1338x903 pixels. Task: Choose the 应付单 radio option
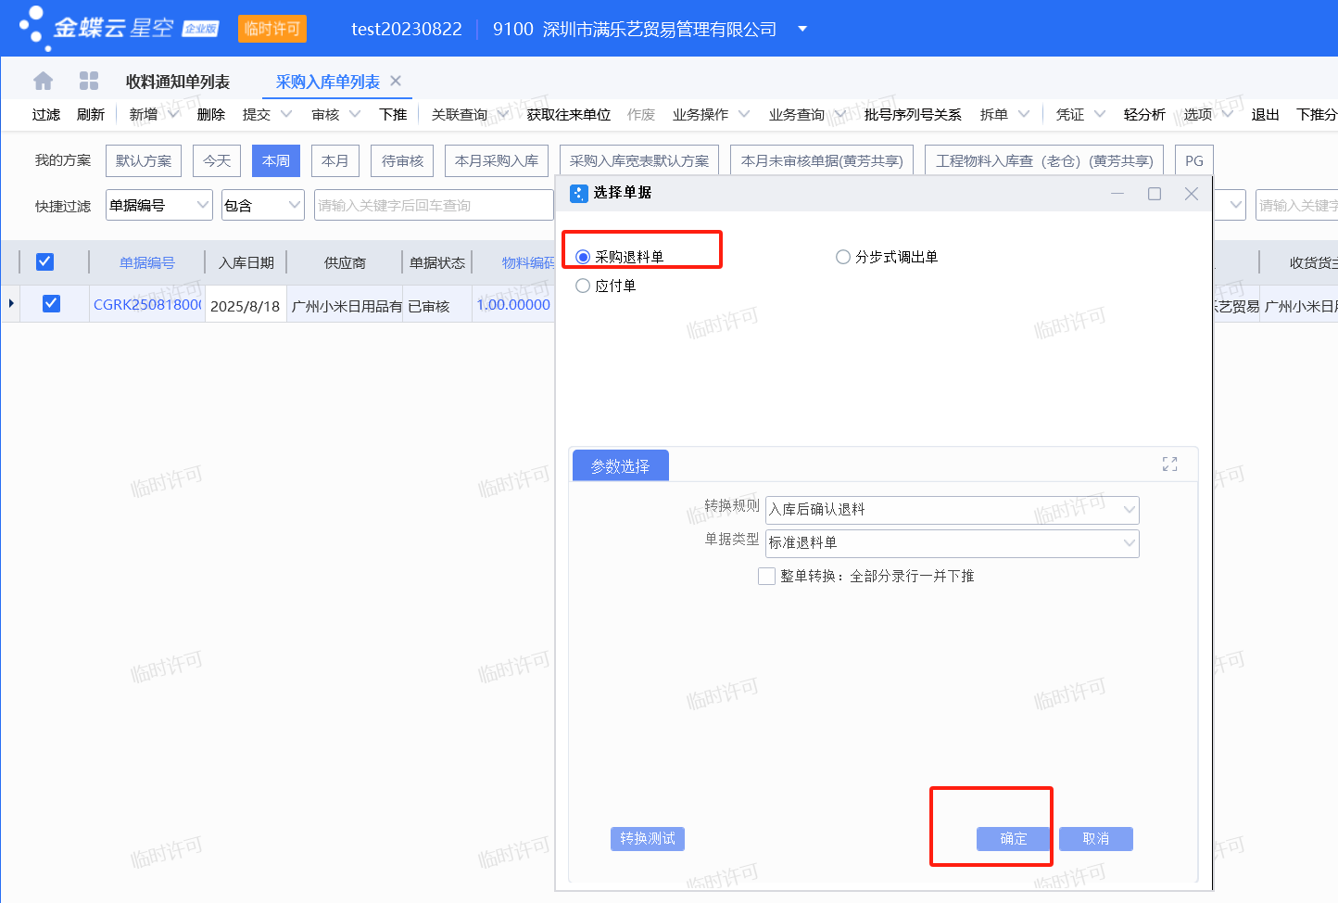[583, 286]
